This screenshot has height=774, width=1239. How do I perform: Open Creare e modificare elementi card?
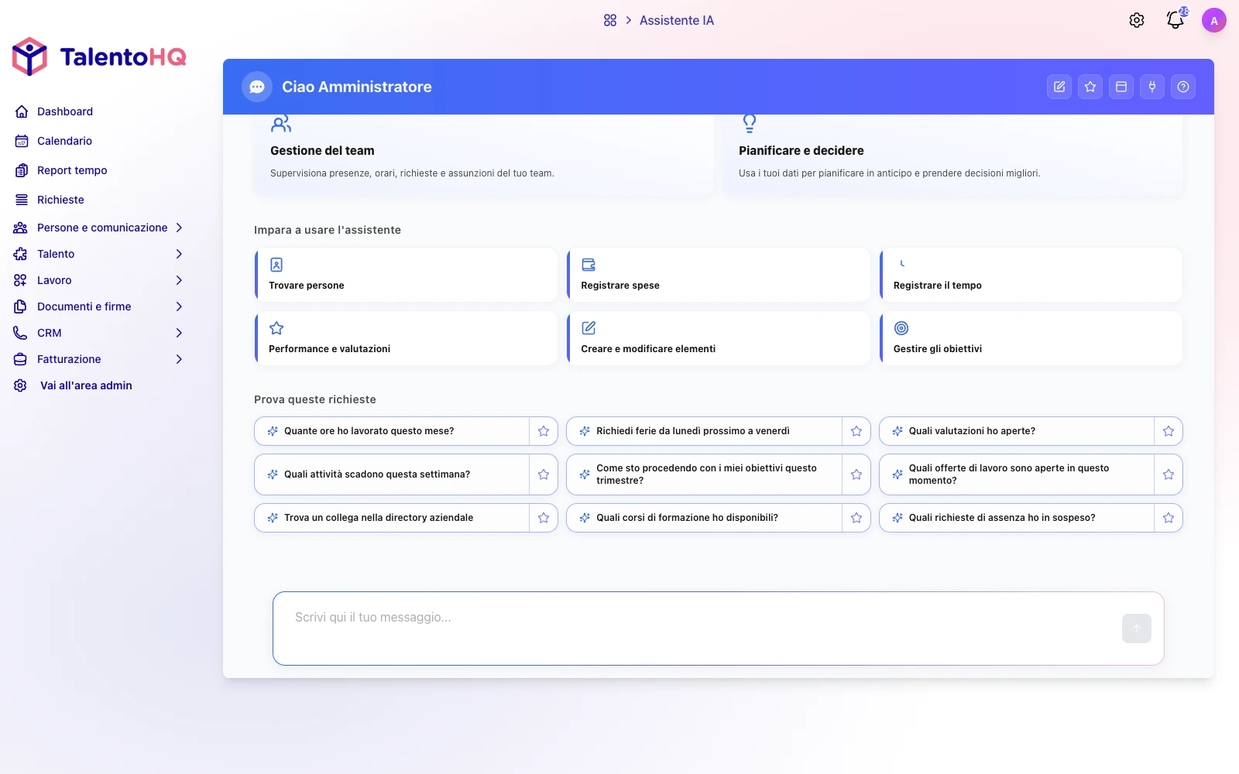(x=719, y=338)
